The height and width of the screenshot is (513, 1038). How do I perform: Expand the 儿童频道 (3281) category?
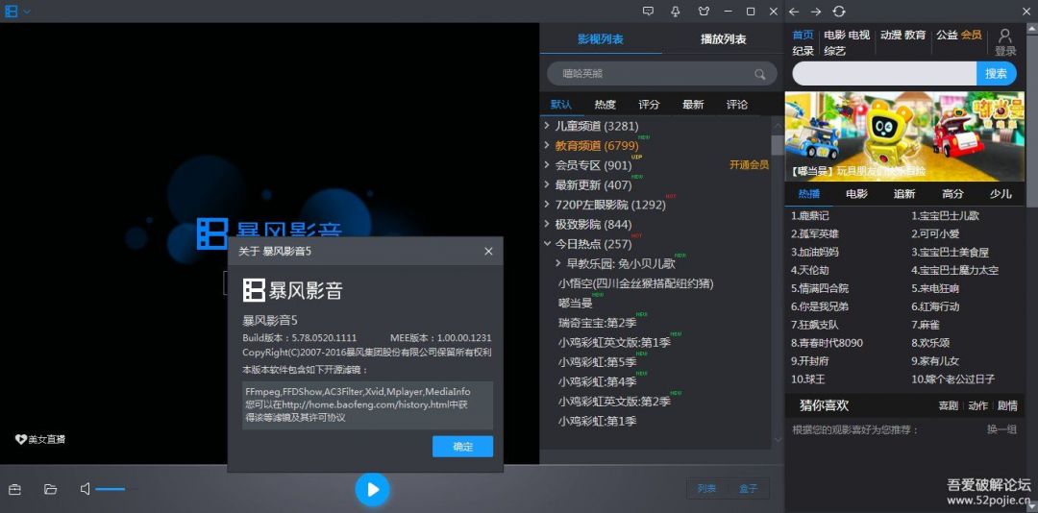coord(547,125)
